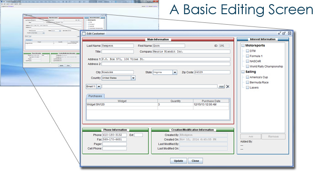Click Close in the small background dialog
Viewport: 320px width, 174px height.
(68, 65)
